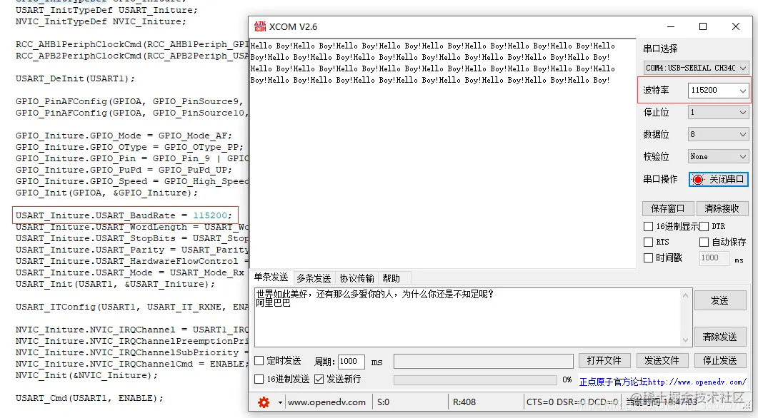Click the file send progress bar
Viewport: 758px width, 418px height.
tap(475, 380)
